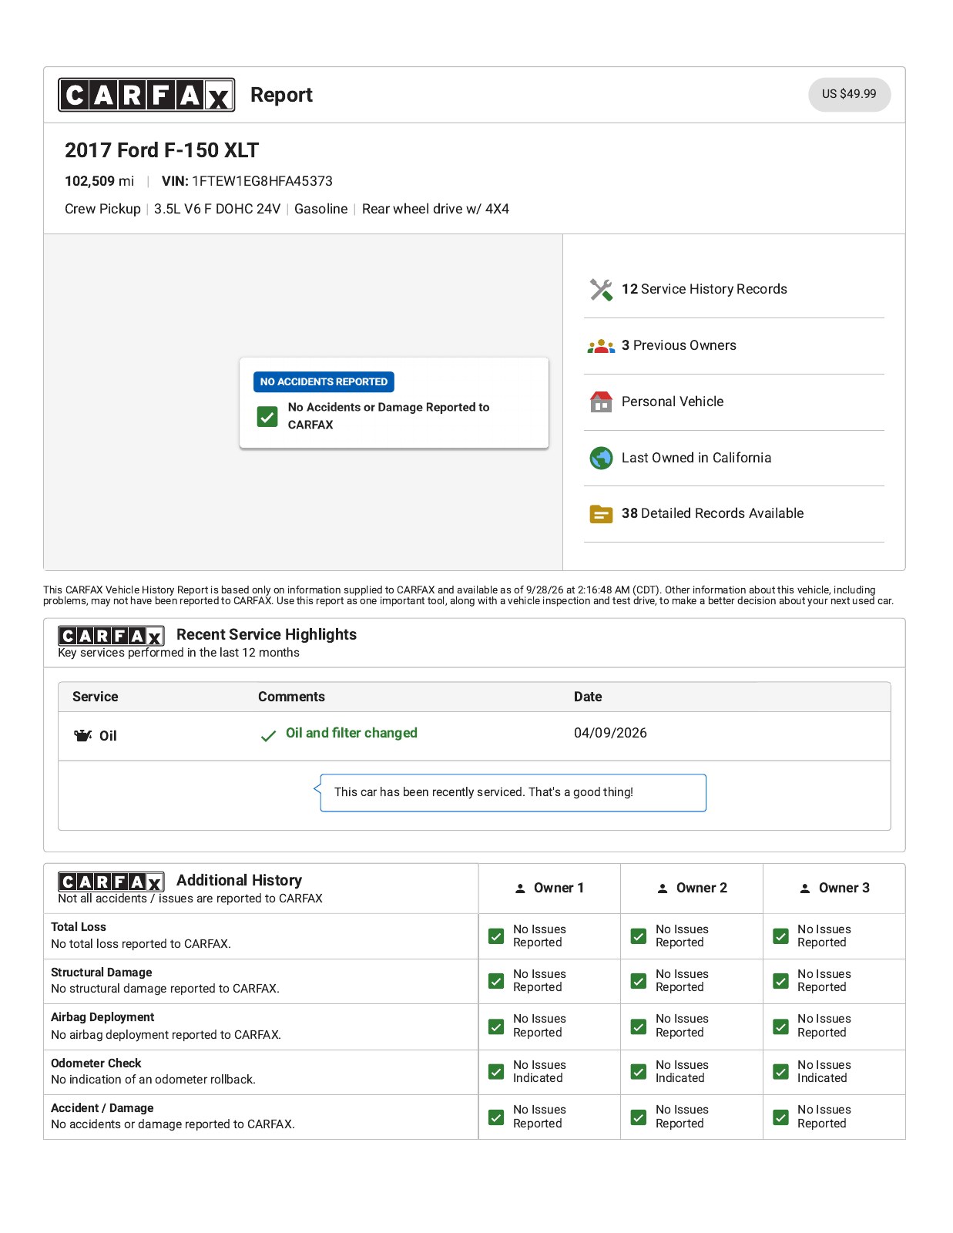Click the CARFAX logo in the report header

click(x=146, y=95)
